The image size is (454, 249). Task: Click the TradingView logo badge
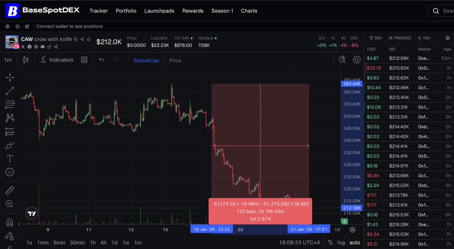pyautogui.click(x=32, y=214)
